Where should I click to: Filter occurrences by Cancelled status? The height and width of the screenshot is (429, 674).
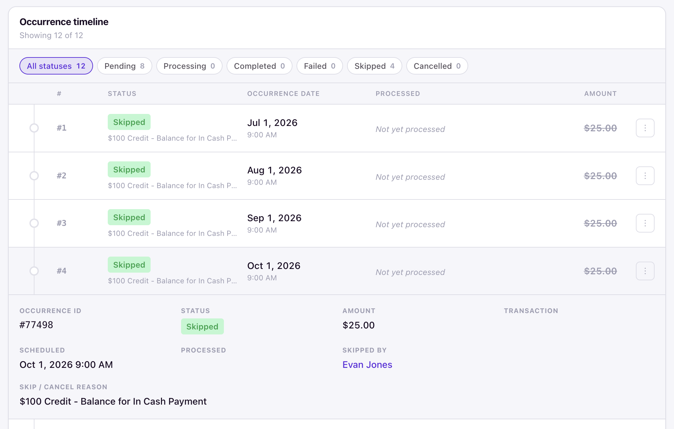tap(437, 66)
